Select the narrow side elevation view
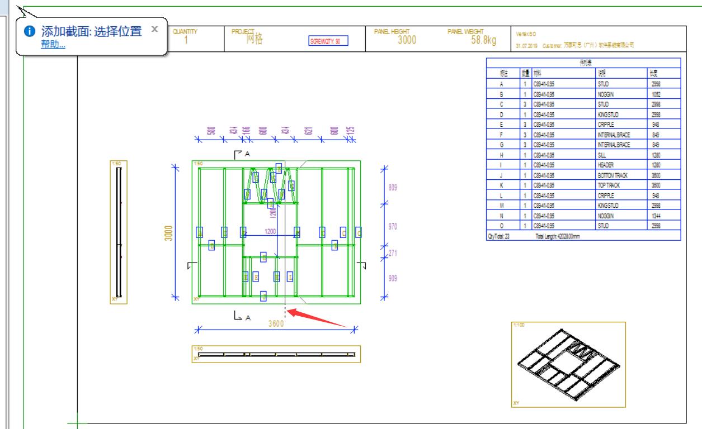 (x=119, y=232)
